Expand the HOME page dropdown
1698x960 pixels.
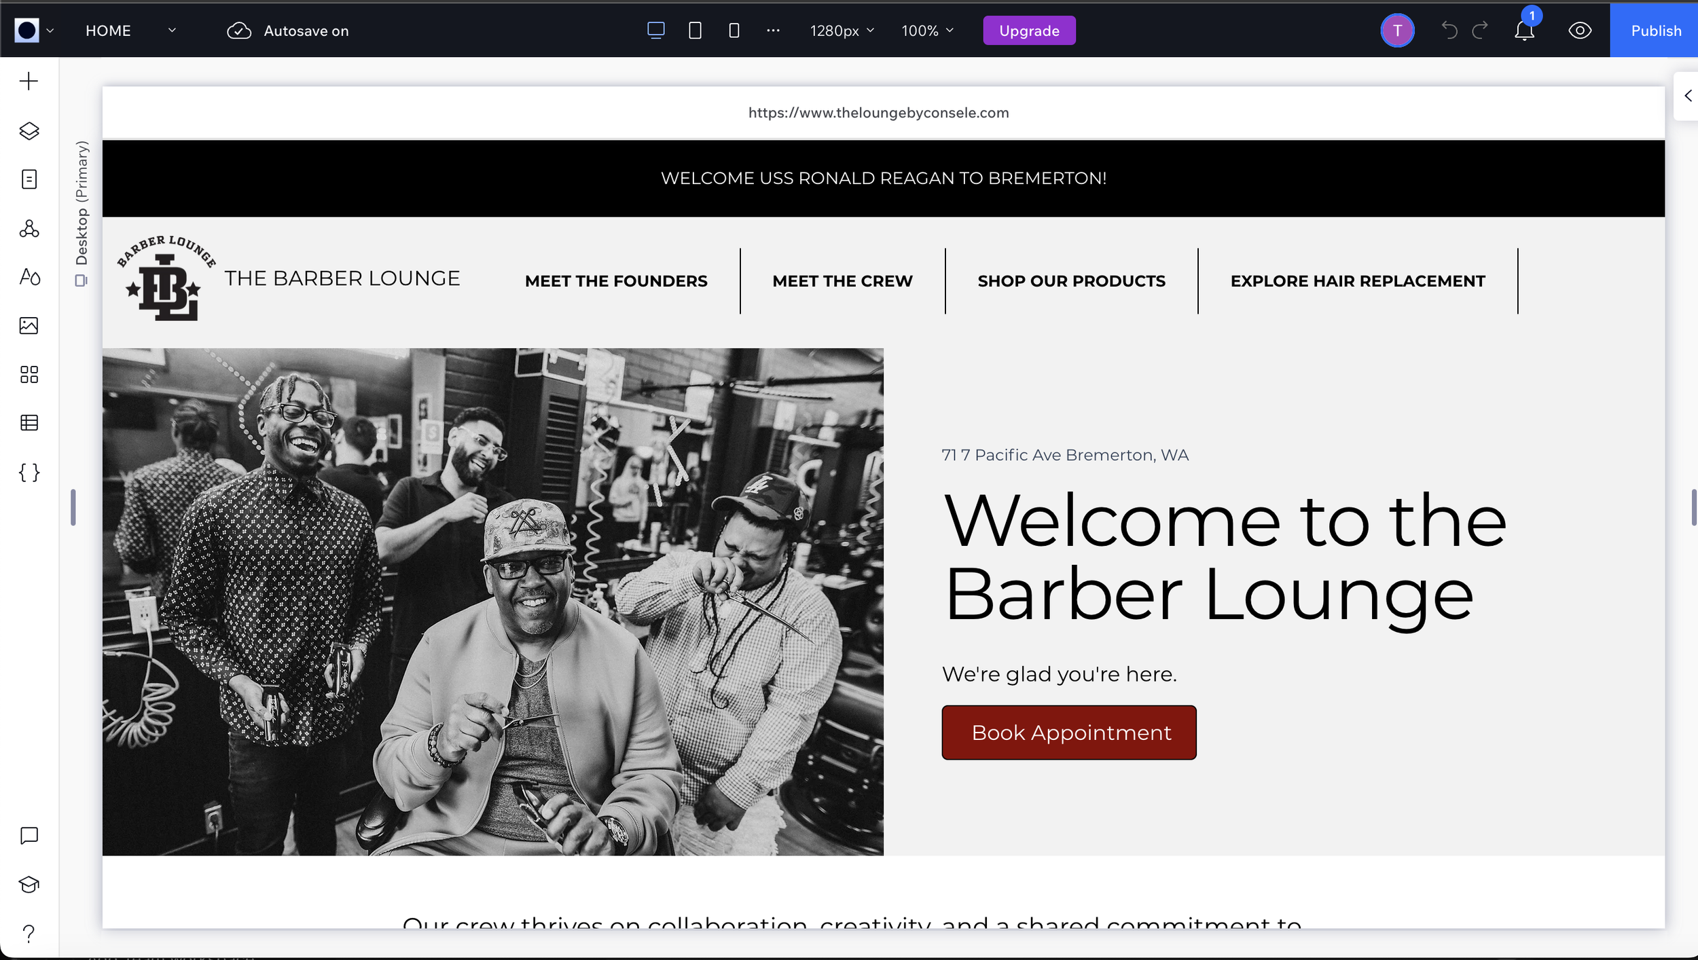click(172, 31)
